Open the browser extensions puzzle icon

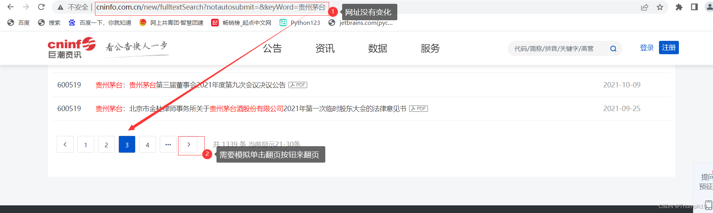[x=679, y=7]
